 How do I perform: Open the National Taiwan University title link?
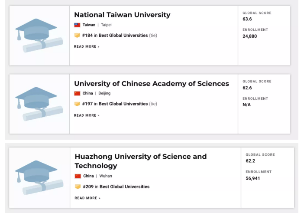[x=122, y=15]
